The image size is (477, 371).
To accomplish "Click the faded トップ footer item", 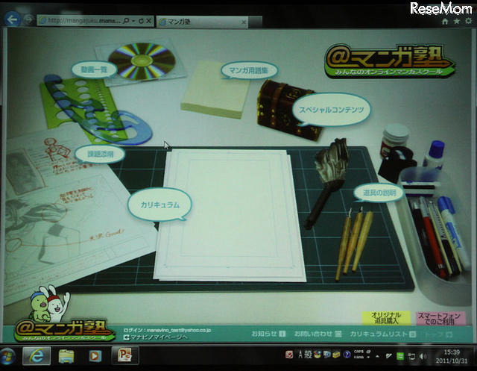I will point(438,334).
